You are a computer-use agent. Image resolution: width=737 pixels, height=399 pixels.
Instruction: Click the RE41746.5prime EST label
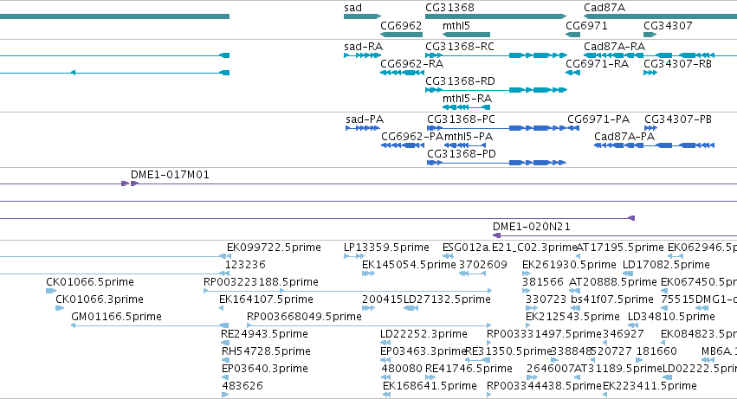(x=469, y=369)
